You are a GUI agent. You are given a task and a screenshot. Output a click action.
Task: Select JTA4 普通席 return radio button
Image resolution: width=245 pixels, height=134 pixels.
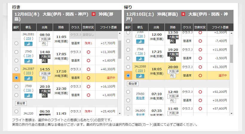(128, 41)
